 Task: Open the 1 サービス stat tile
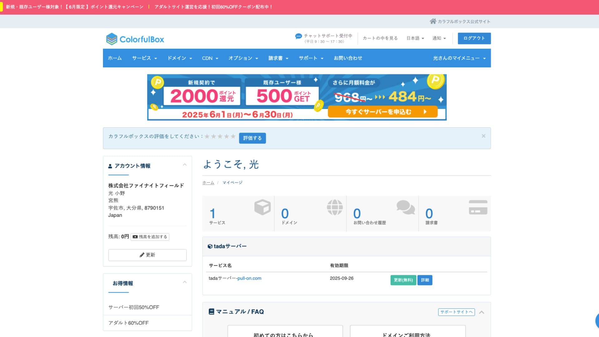point(238,213)
